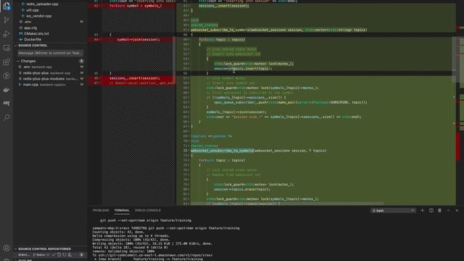Split the terminal panel
Screen dimensions: 464x261
pos(431,210)
